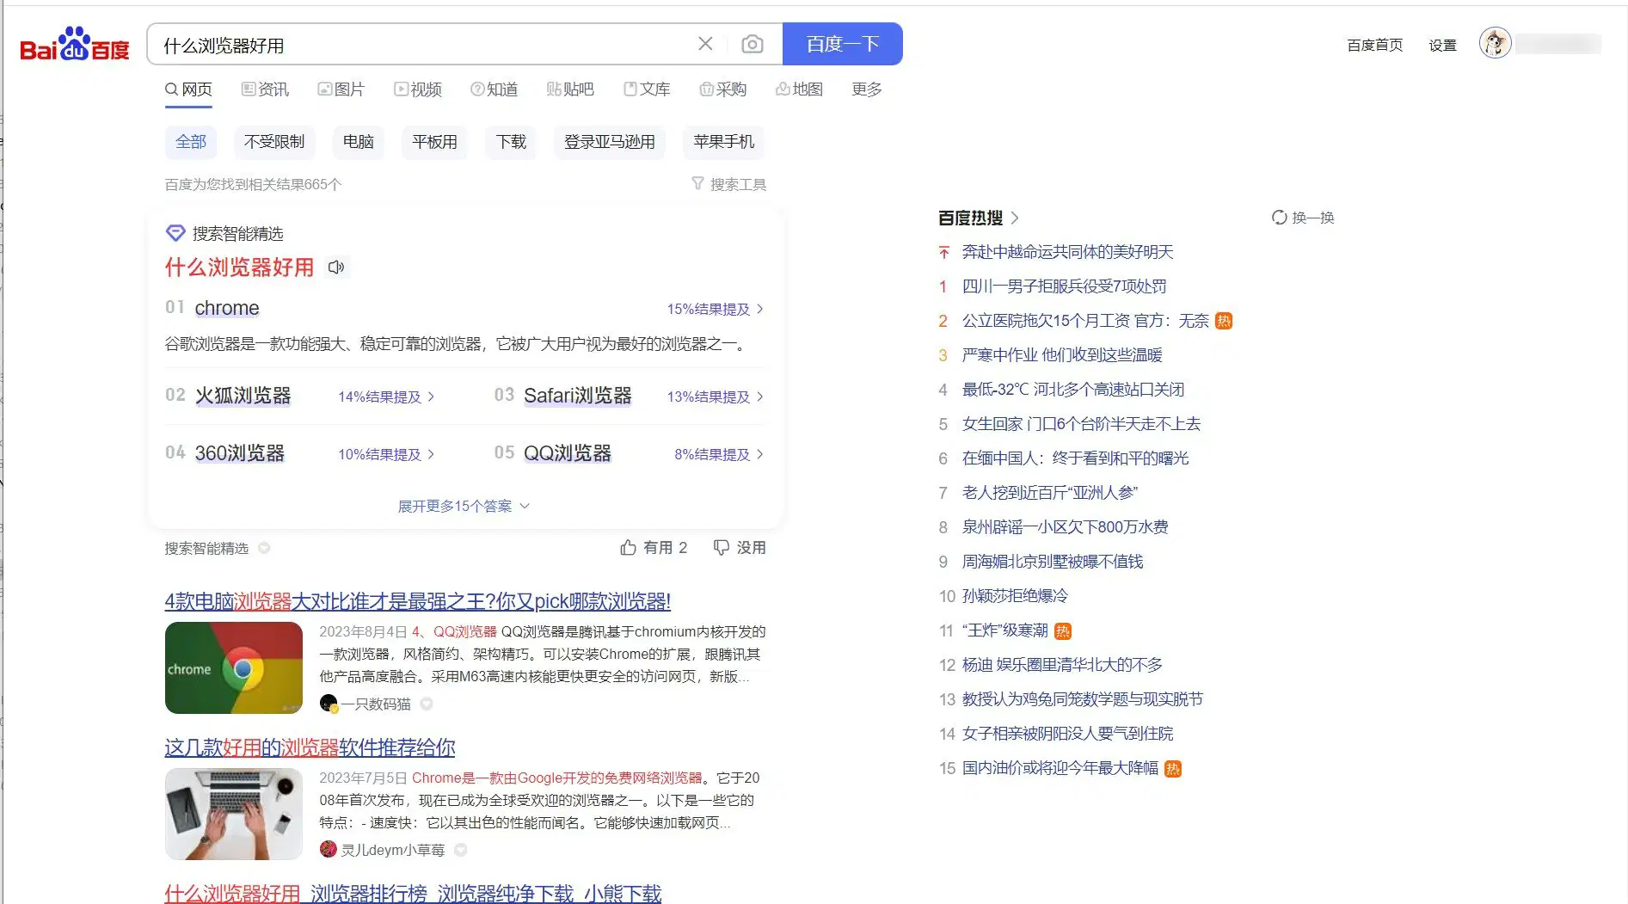Open hot topic 公立医院拖欠15个月工资

point(1085,321)
